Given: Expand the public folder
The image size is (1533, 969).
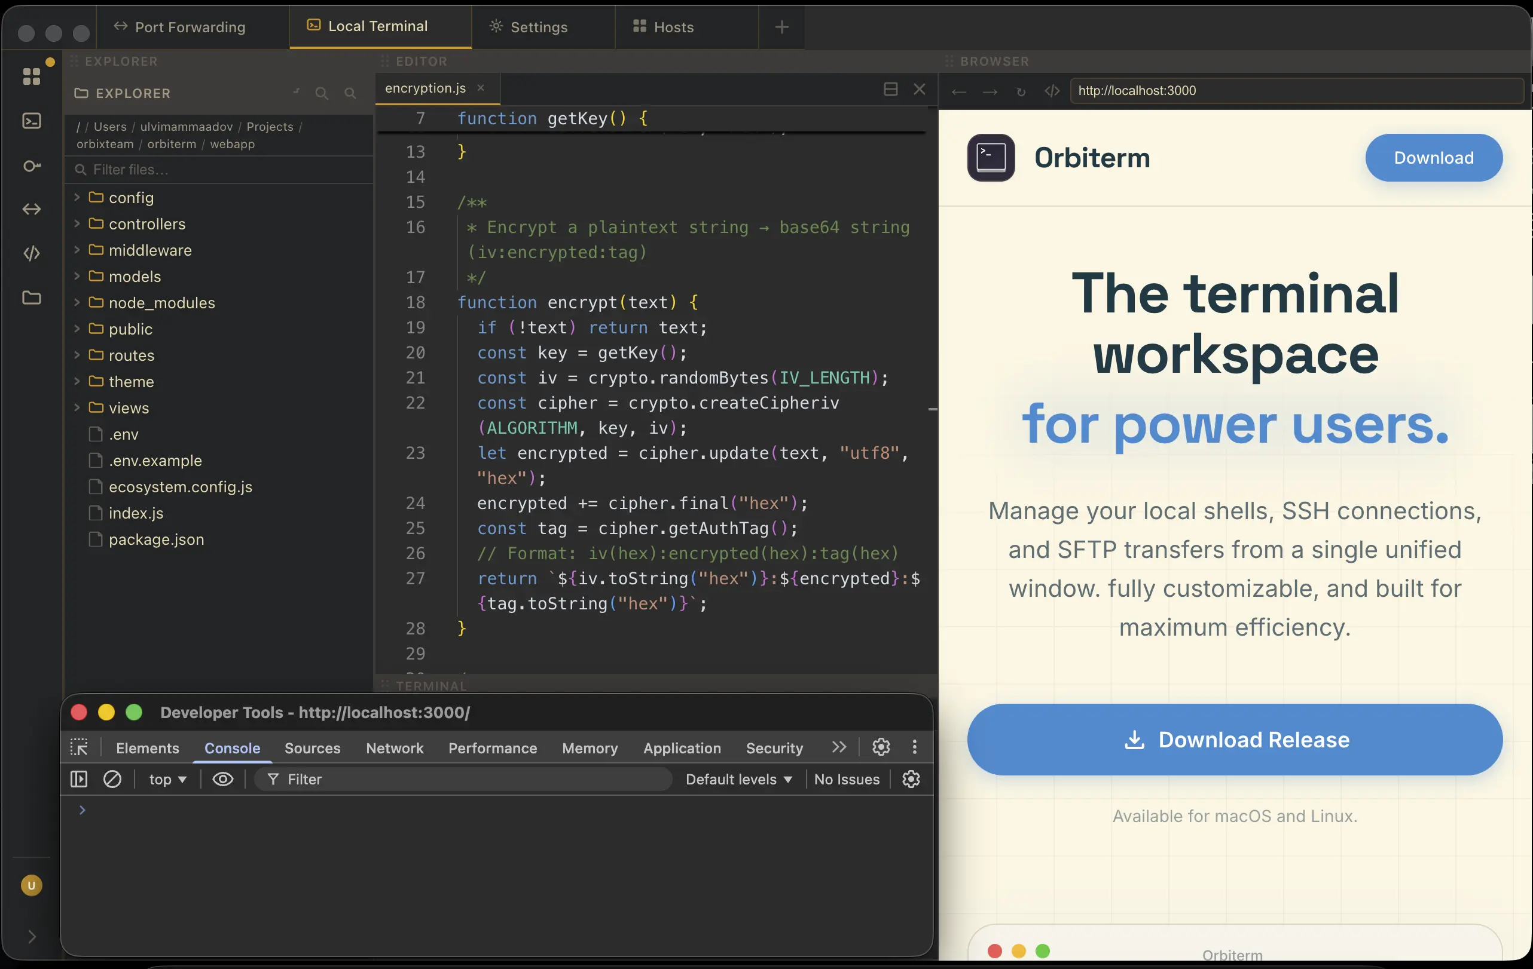Looking at the screenshot, I should pyautogui.click(x=77, y=329).
